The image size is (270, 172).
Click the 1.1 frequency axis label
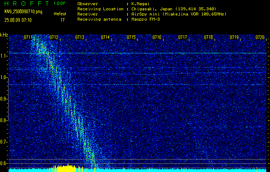click(x=3, y=56)
